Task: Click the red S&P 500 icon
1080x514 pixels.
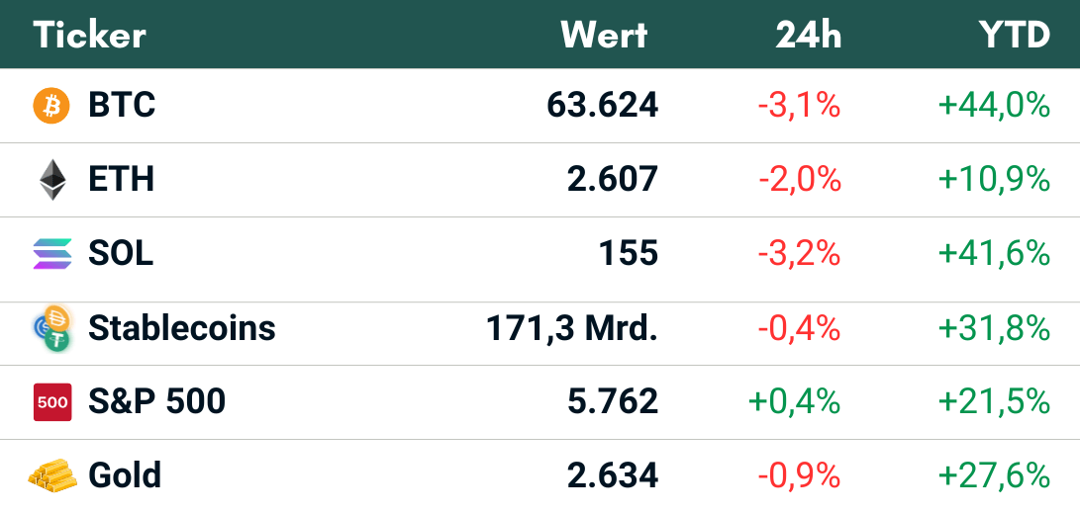Action: tap(52, 402)
